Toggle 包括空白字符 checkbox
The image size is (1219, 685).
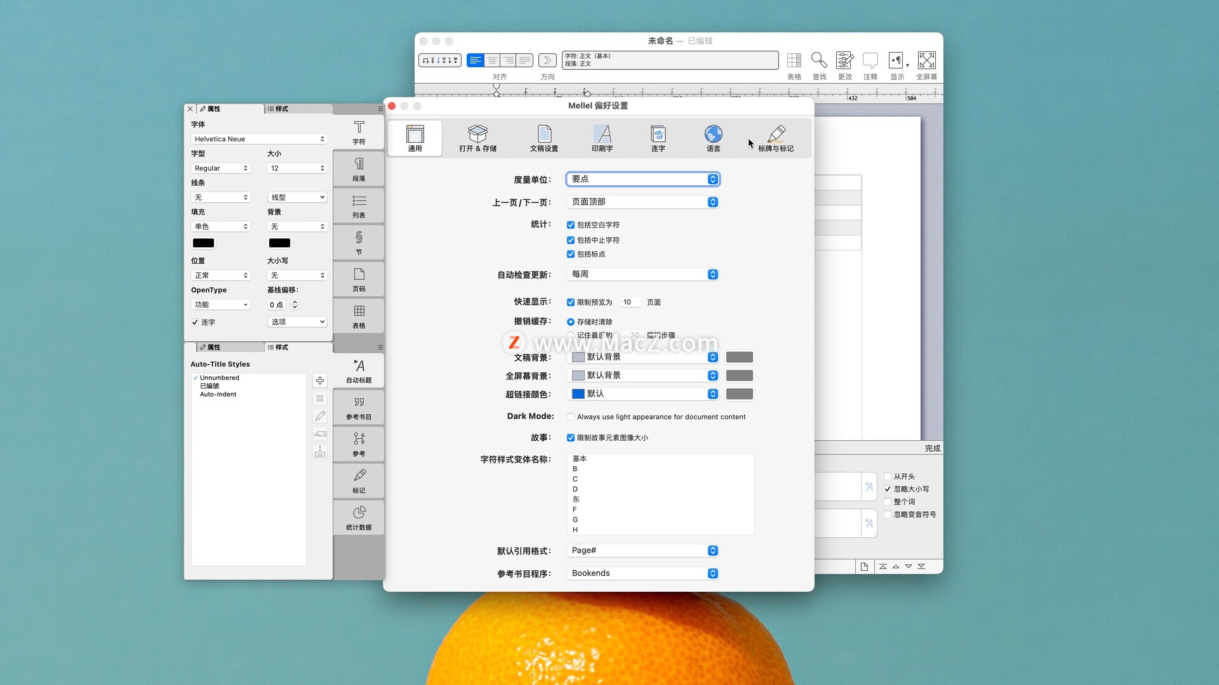click(571, 225)
